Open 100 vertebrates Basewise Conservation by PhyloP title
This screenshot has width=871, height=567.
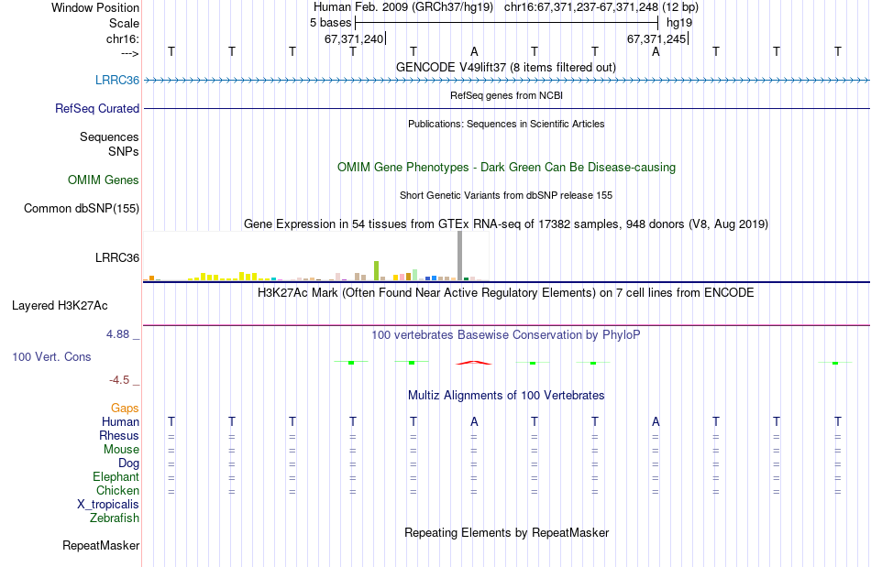506,334
